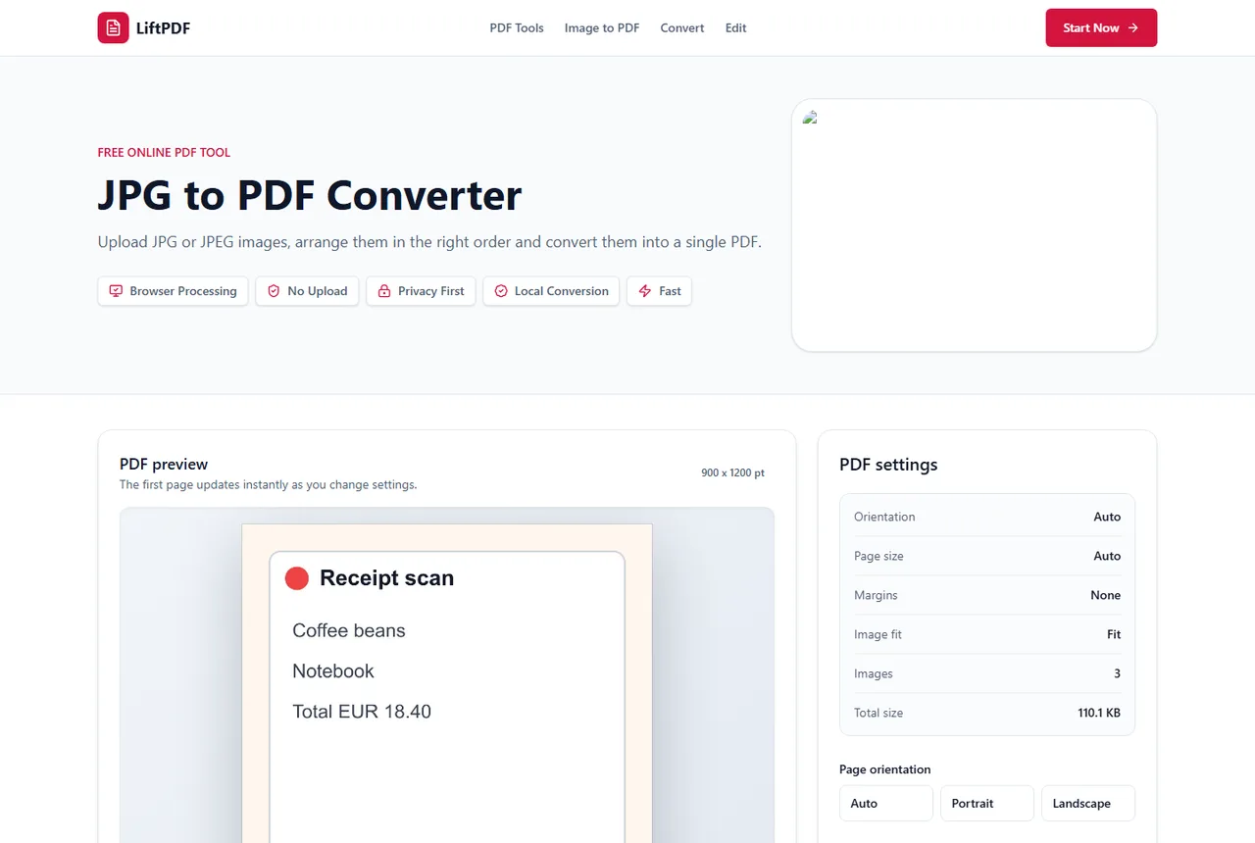Click the Privacy First lock icon

pyautogui.click(x=384, y=291)
